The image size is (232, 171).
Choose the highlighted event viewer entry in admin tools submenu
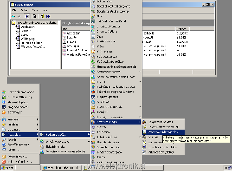click(x=163, y=132)
